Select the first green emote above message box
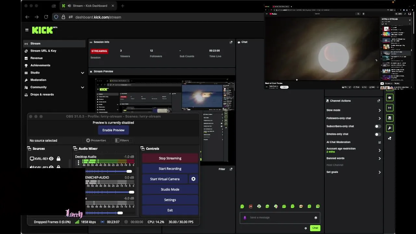Image resolution: width=416 pixels, height=234 pixels. (242, 206)
